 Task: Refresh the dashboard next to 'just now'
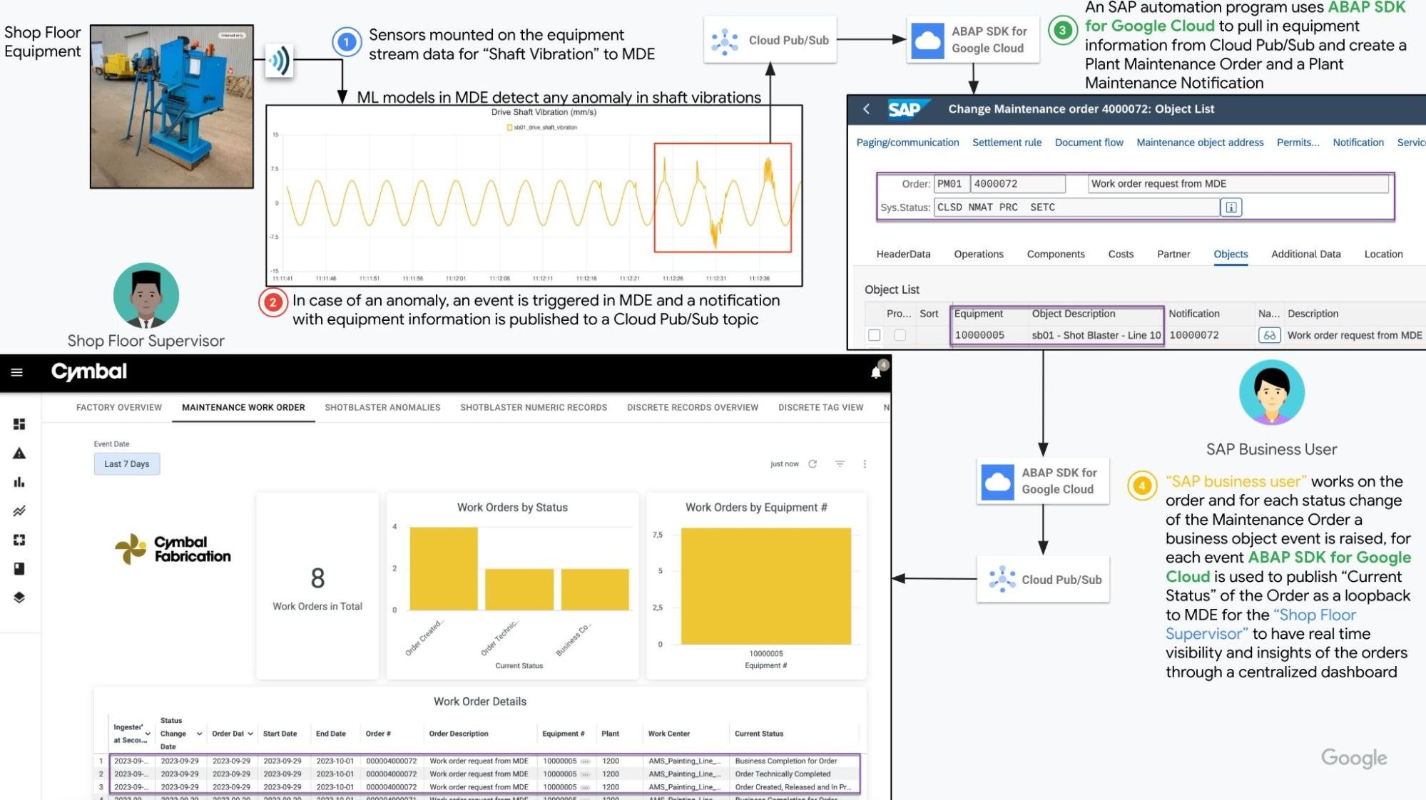813,464
